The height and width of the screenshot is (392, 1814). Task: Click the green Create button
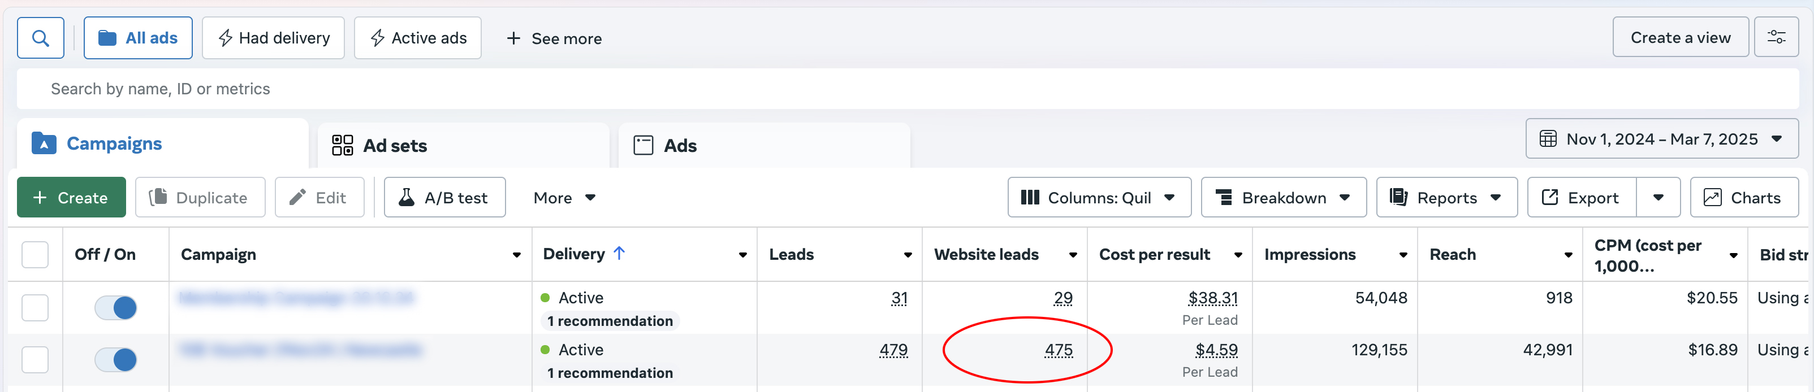click(x=71, y=197)
